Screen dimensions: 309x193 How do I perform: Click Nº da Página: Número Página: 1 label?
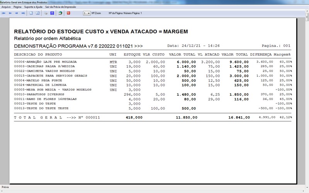125,13
